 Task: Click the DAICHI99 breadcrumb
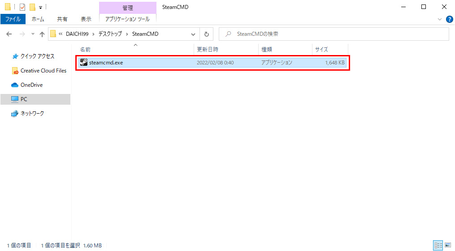pos(77,34)
